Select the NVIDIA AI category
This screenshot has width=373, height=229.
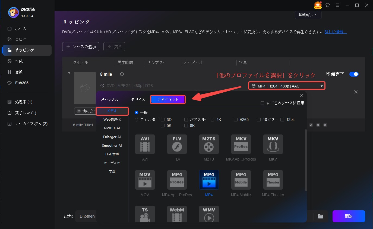pos(112,128)
